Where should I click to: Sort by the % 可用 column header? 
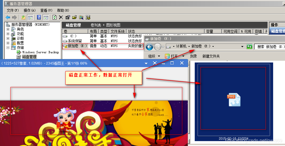click(246, 31)
